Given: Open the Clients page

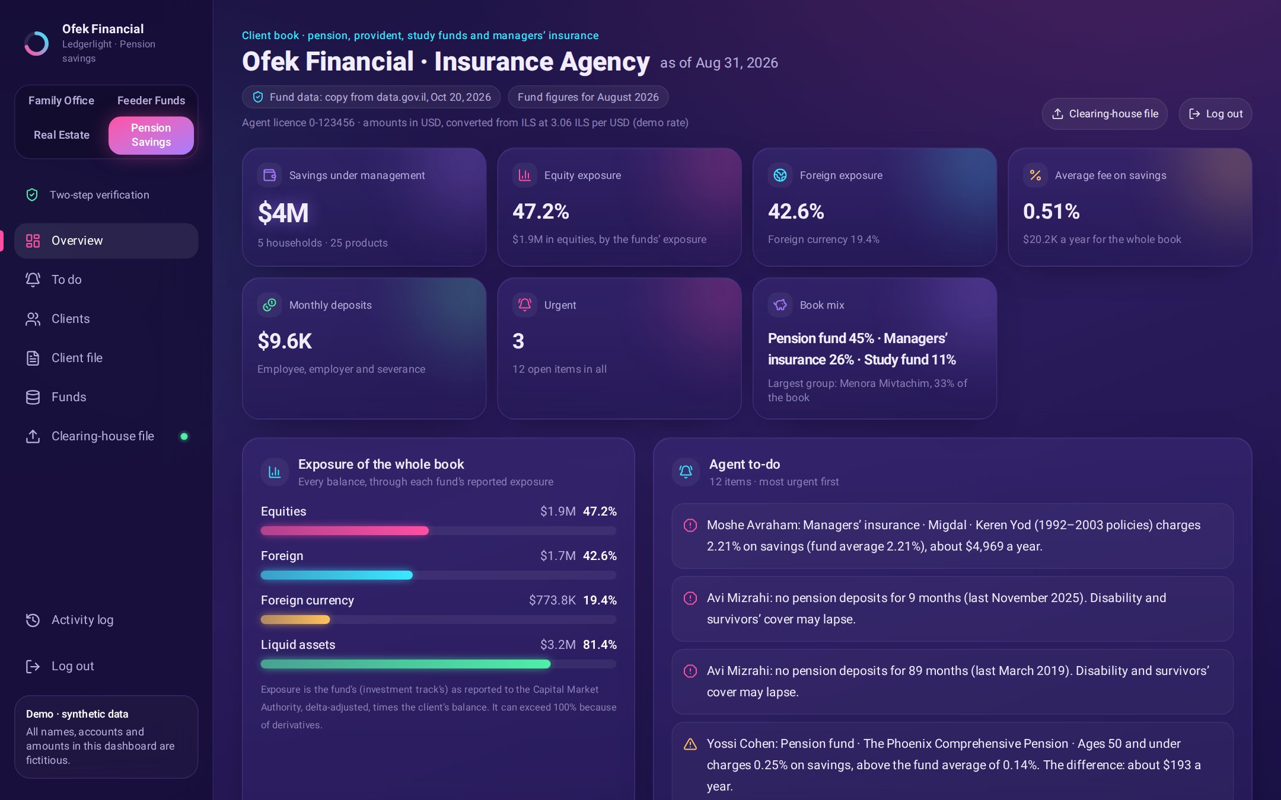Looking at the screenshot, I should click(x=106, y=319).
